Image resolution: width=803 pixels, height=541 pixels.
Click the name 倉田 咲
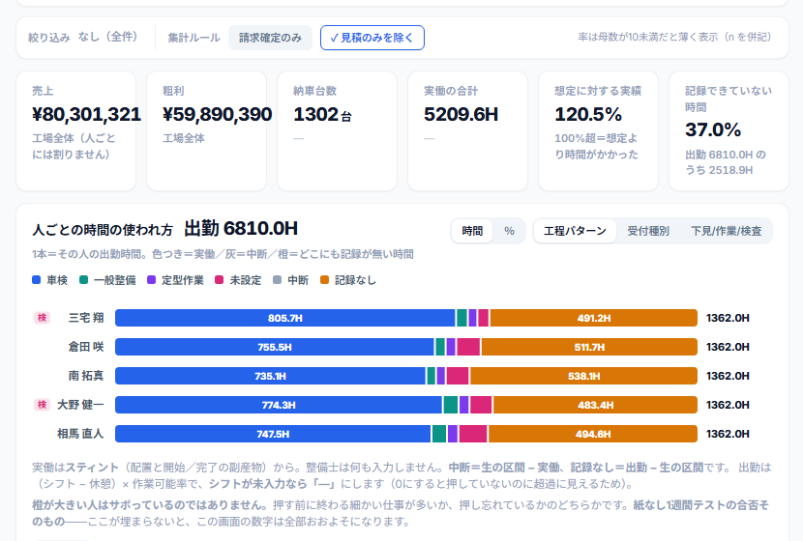[x=86, y=347]
